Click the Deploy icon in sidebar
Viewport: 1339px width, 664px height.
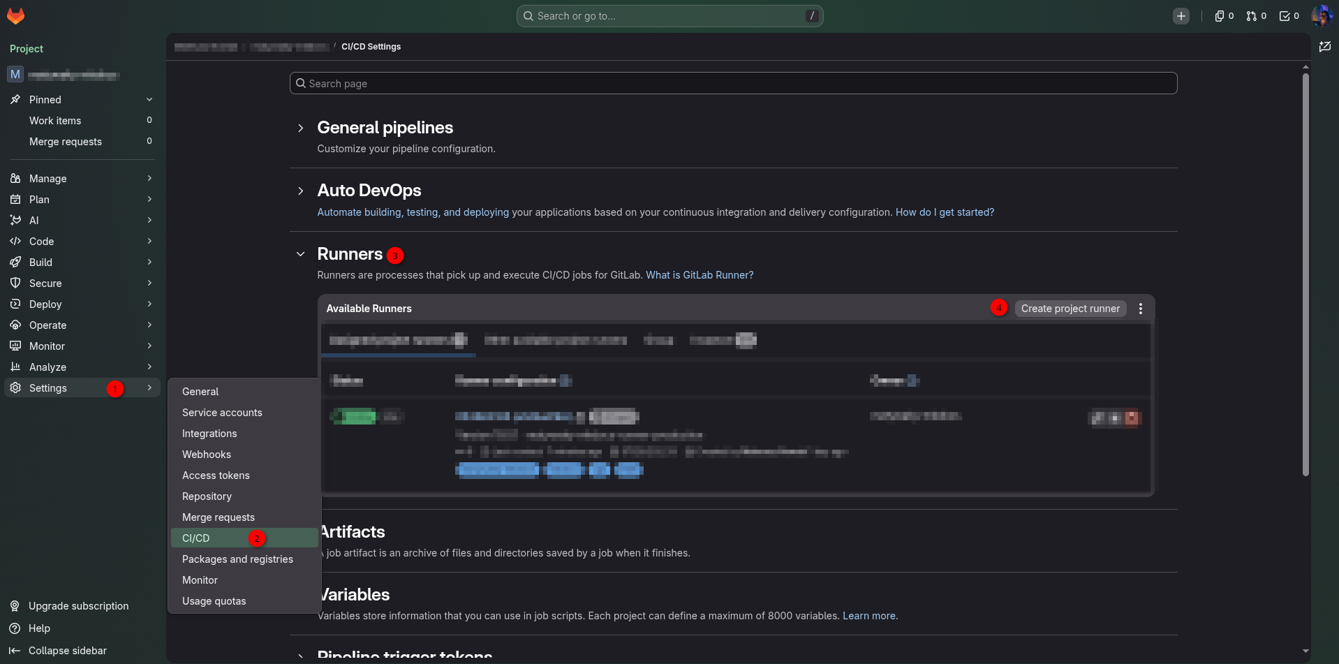pos(15,304)
